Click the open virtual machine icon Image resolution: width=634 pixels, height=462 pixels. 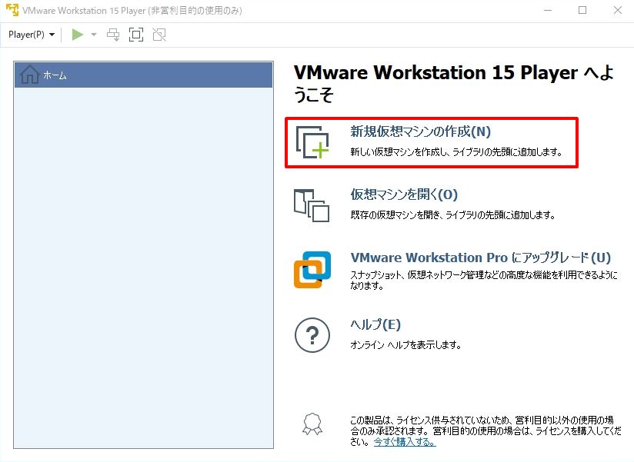pos(312,205)
